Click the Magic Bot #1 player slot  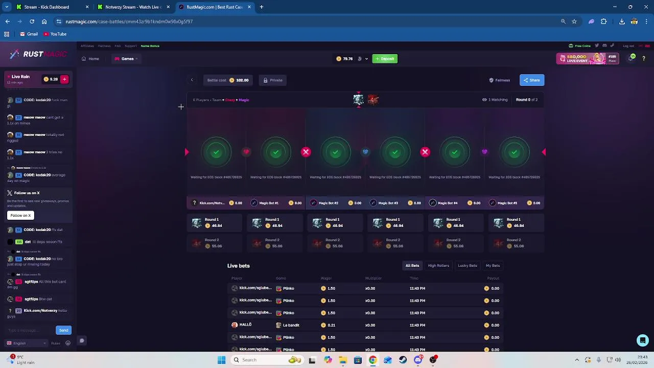276,203
